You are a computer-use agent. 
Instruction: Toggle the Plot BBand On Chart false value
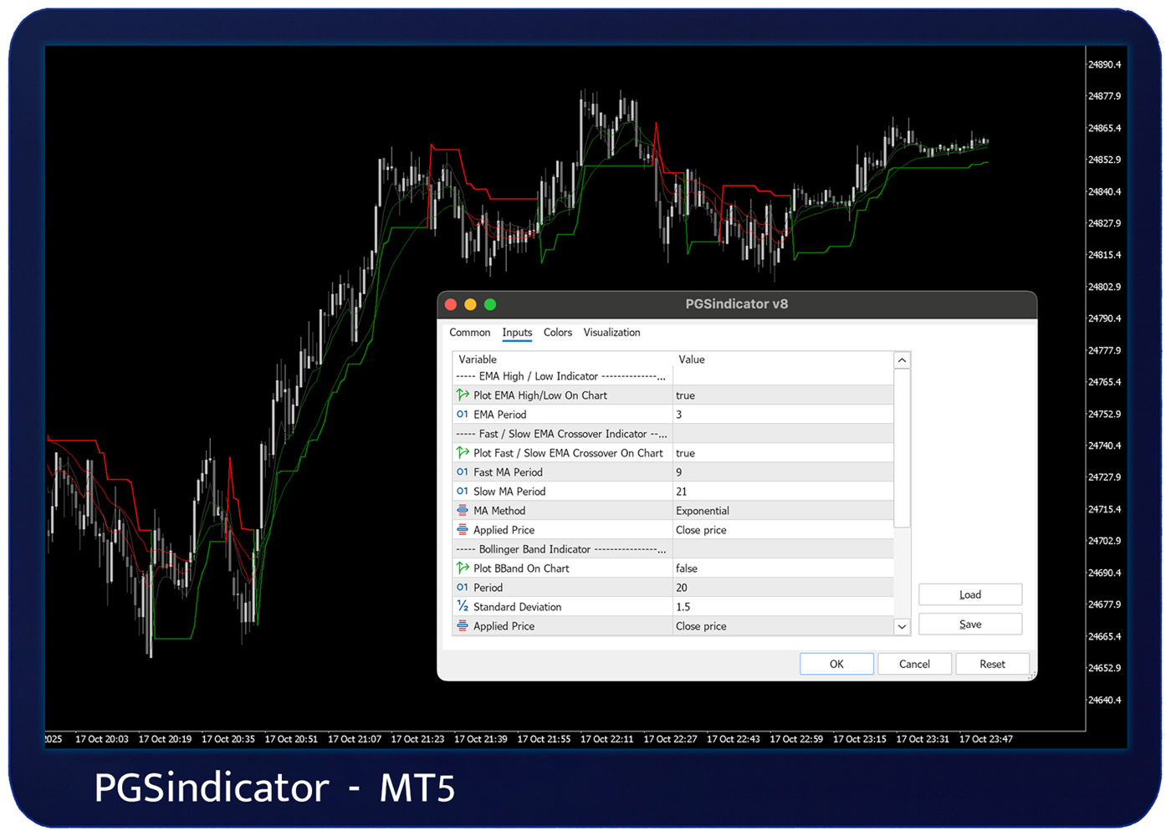(783, 568)
